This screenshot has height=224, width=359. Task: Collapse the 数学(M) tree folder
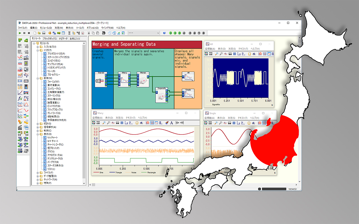[x=38, y=78]
